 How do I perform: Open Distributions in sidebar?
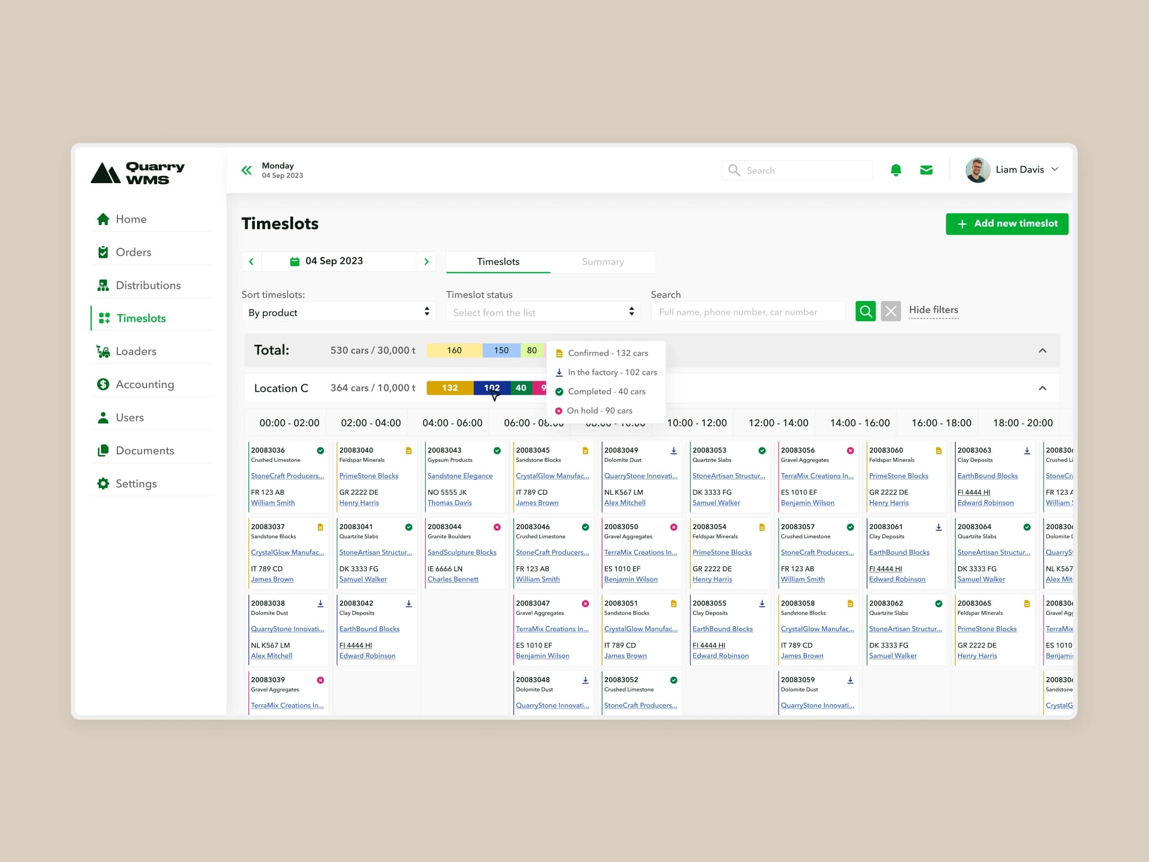tap(151, 285)
